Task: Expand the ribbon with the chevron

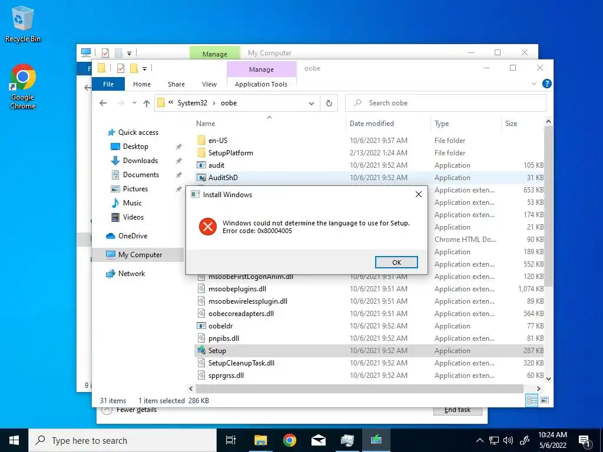Action: coord(534,84)
